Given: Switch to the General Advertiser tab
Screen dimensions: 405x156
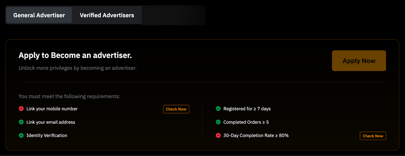Looking at the screenshot, I should pyautogui.click(x=39, y=15).
